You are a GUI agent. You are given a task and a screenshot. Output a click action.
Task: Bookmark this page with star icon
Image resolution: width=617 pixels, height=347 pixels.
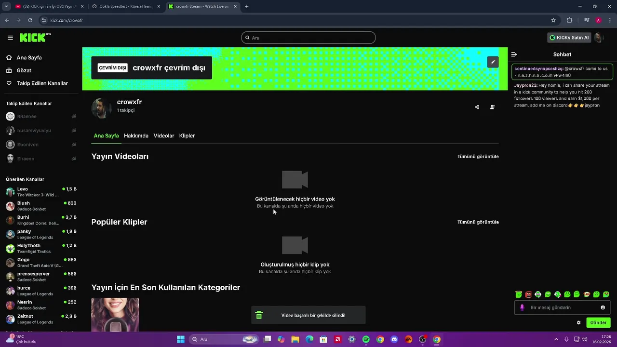[x=553, y=20]
